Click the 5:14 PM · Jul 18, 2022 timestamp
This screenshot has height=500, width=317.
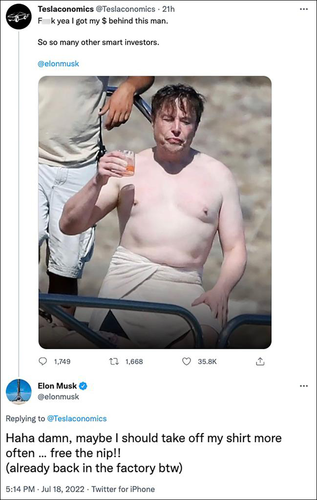(44, 489)
